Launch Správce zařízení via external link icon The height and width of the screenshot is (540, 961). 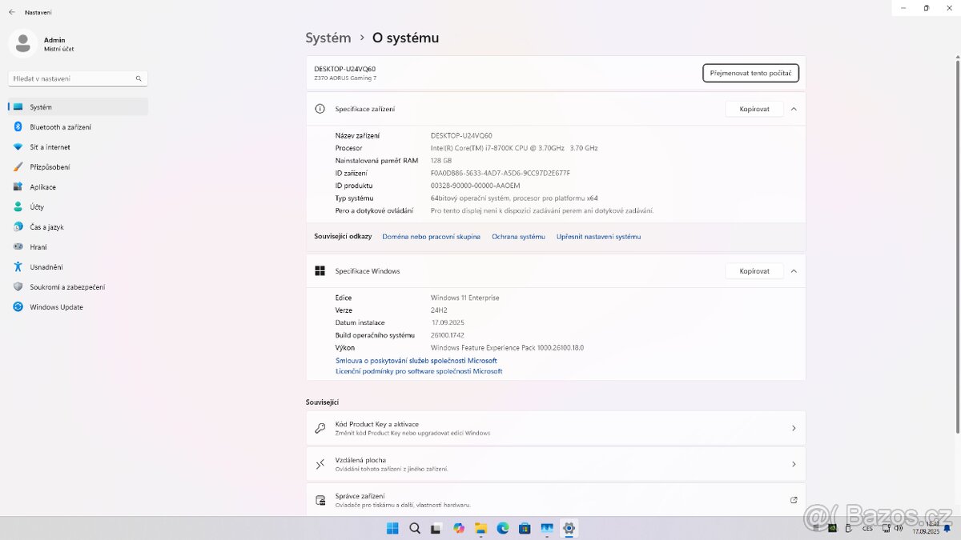(794, 499)
